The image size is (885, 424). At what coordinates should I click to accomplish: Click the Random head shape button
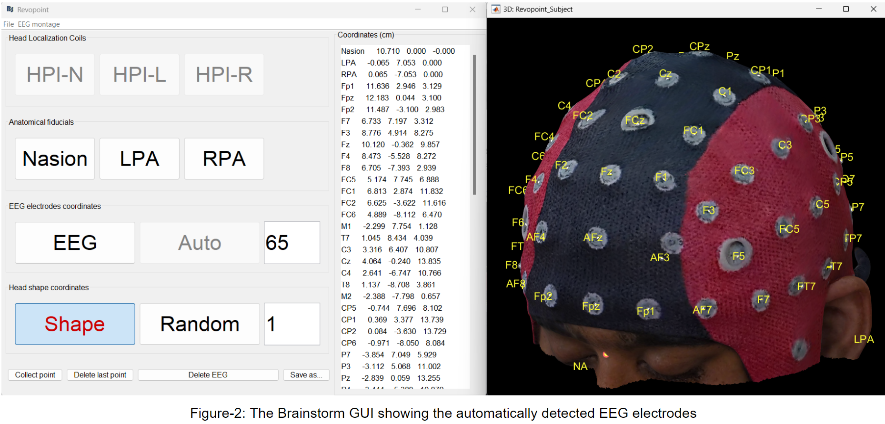pyautogui.click(x=200, y=324)
